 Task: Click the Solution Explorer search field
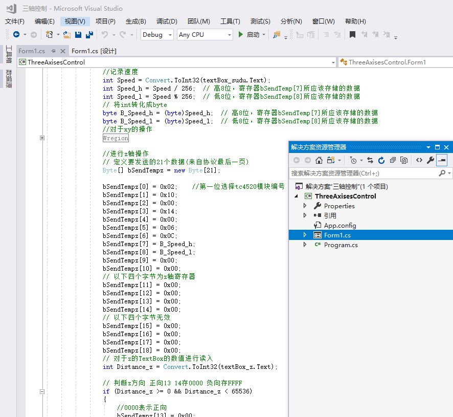click(x=364, y=173)
